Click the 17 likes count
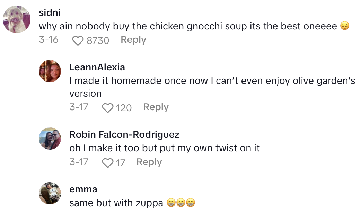The image size is (361, 210). click(x=120, y=163)
